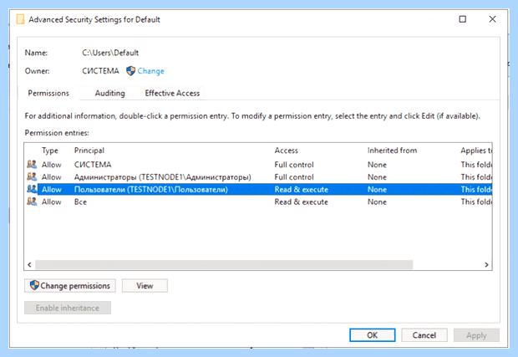Click the horizontal scrollbar thumb in permission list
Viewport: 518px width, 357px height.
coord(224,264)
